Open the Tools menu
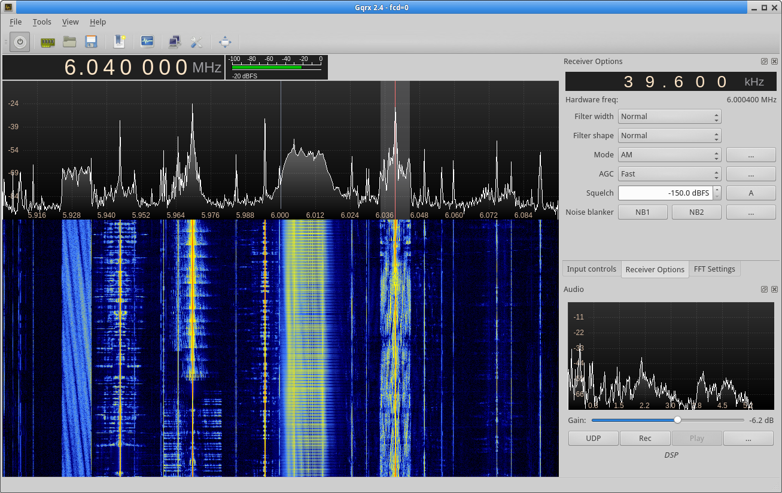 click(x=42, y=22)
